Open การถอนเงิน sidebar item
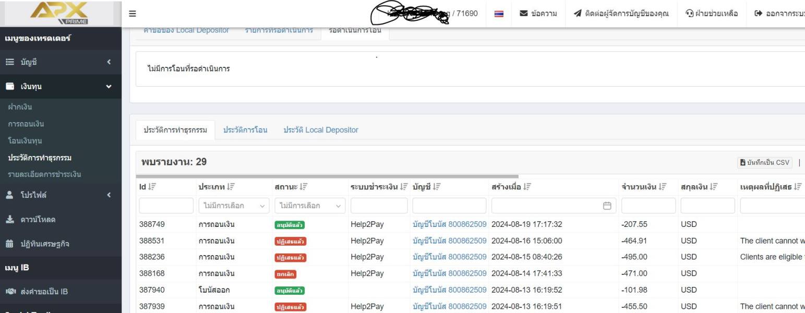805x313 pixels. pyautogui.click(x=26, y=124)
